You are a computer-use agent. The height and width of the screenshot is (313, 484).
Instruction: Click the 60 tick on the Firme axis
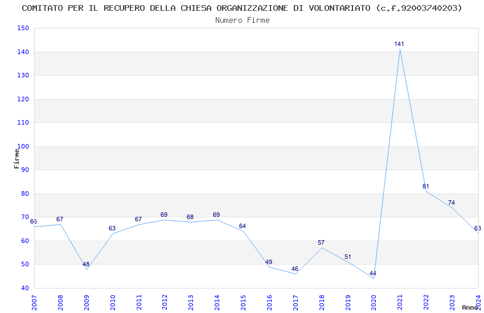coord(25,241)
